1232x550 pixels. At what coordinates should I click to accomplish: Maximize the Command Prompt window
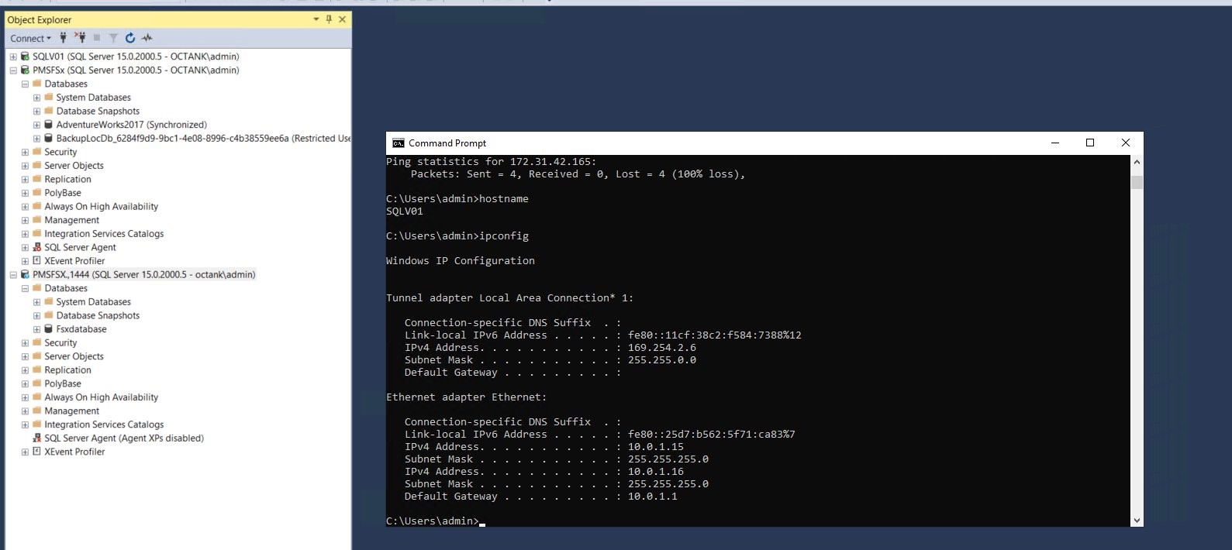[x=1090, y=143]
